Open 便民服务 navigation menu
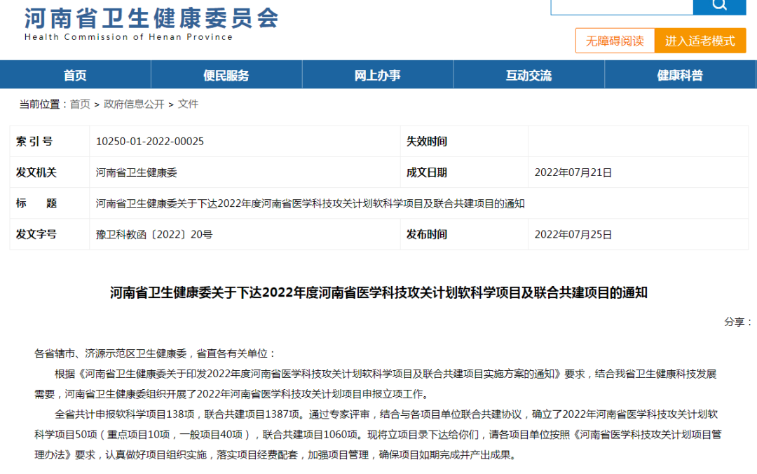The height and width of the screenshot is (474, 757). [x=226, y=75]
